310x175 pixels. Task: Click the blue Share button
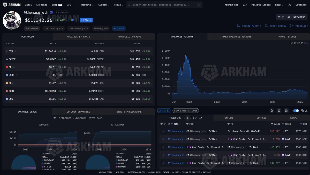point(86,20)
